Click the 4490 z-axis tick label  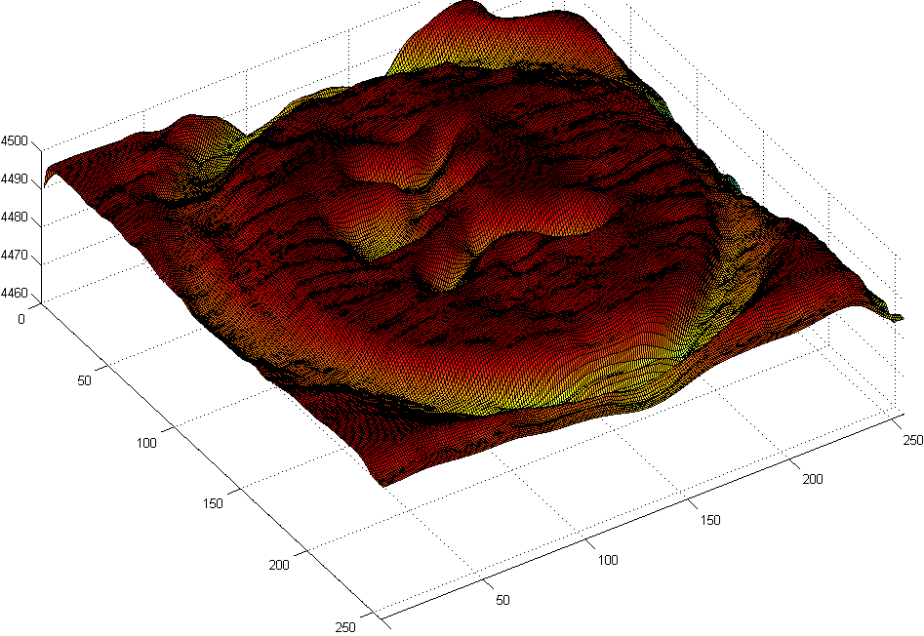click(16, 181)
